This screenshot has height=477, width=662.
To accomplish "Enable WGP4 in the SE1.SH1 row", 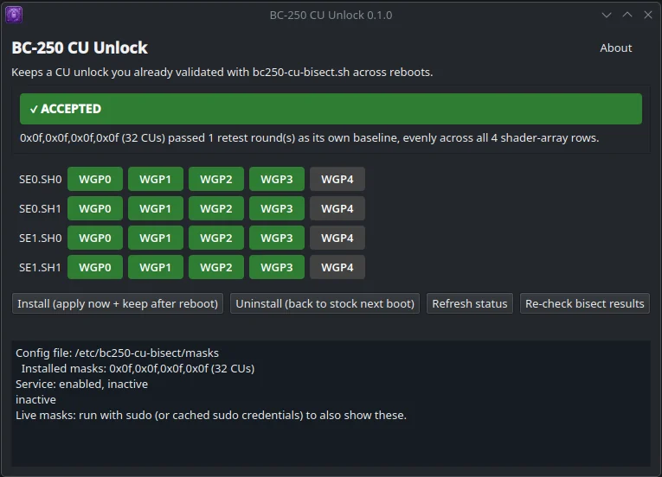I will pyautogui.click(x=337, y=267).
